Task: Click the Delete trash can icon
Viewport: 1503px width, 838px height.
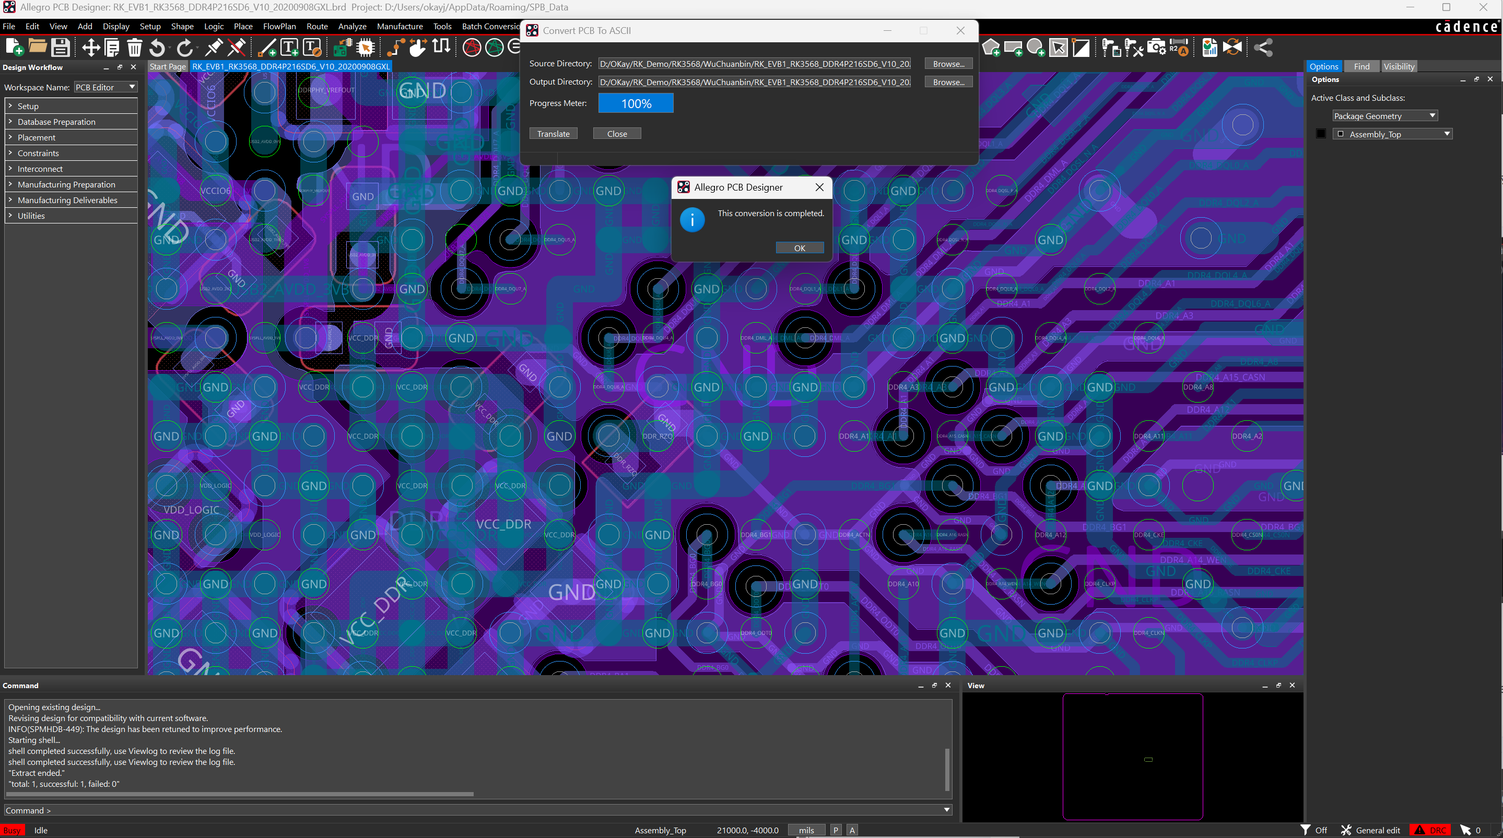Action: coord(134,47)
